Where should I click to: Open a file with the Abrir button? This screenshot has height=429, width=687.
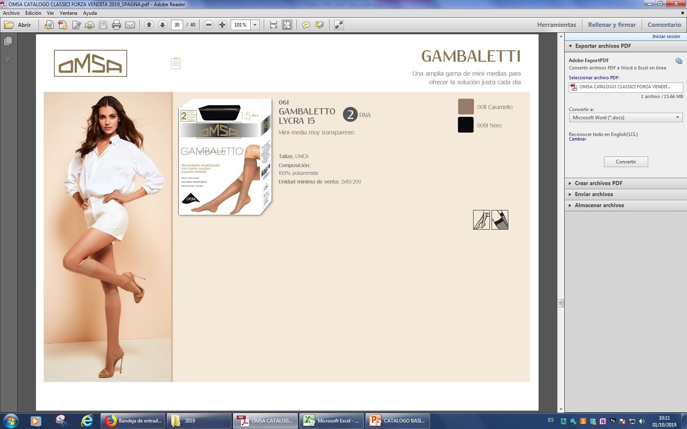pos(18,25)
